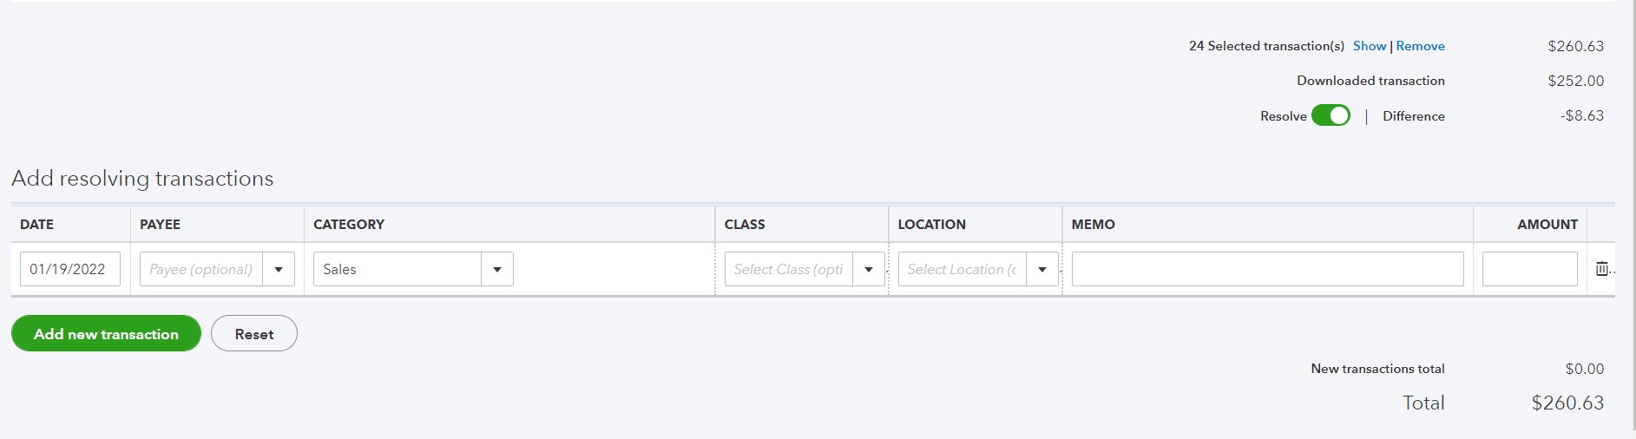Turn off the Resolve toggle switch
The width and height of the screenshot is (1636, 439).
pos(1330,115)
